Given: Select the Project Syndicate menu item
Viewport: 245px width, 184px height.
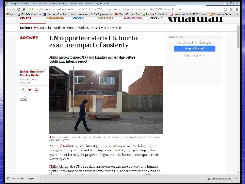Looking at the screenshot, I should 102,28.
